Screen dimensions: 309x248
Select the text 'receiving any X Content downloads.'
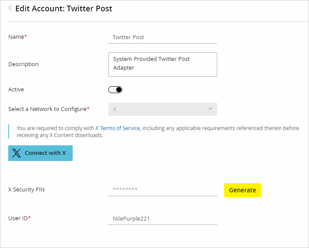point(60,135)
